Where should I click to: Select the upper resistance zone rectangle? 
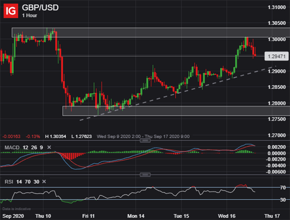pyautogui.click(x=151, y=32)
